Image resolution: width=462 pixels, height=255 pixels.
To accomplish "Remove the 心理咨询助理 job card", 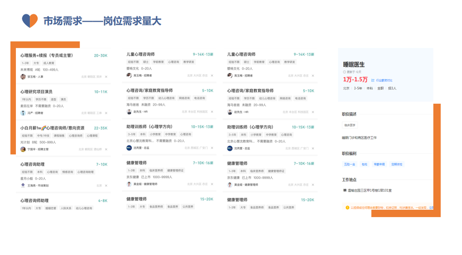I will point(106,186).
